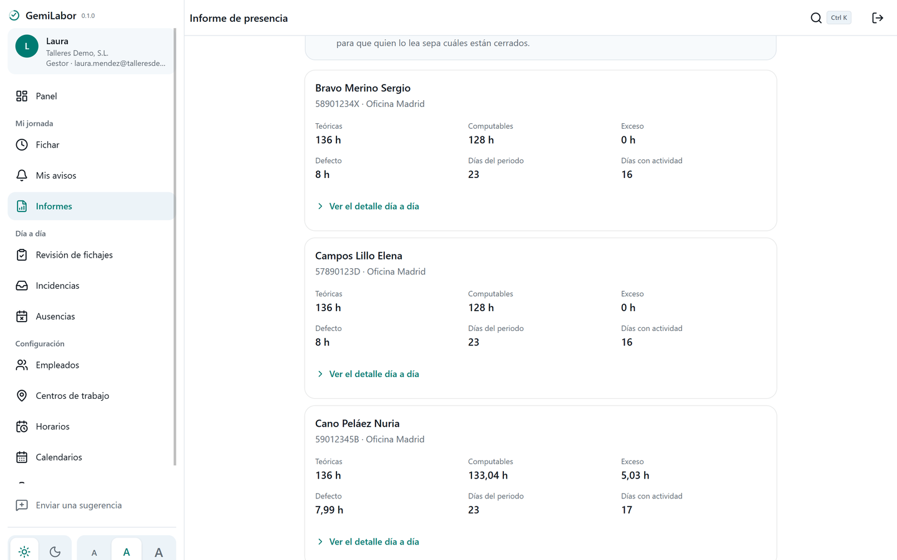The width and height of the screenshot is (897, 560).
Task: Click the Revisión de fichajes clipboard icon
Action: [22, 254]
